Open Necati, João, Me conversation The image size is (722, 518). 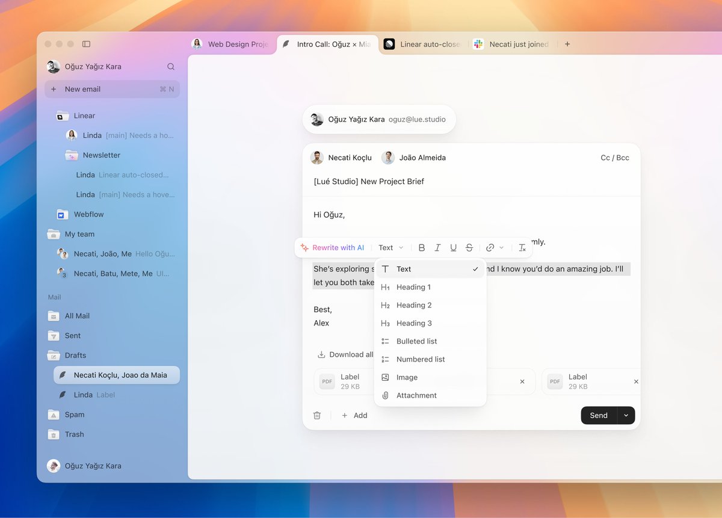point(117,254)
